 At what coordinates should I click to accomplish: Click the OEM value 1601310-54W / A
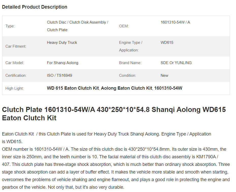(175, 22)
